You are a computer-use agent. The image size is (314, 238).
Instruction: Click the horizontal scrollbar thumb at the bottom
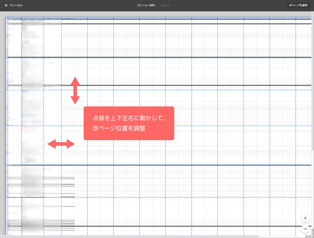coord(129,236)
